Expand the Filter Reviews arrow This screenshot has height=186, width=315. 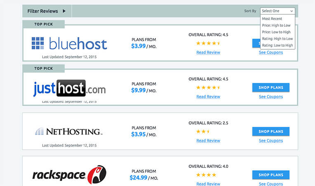(64, 11)
